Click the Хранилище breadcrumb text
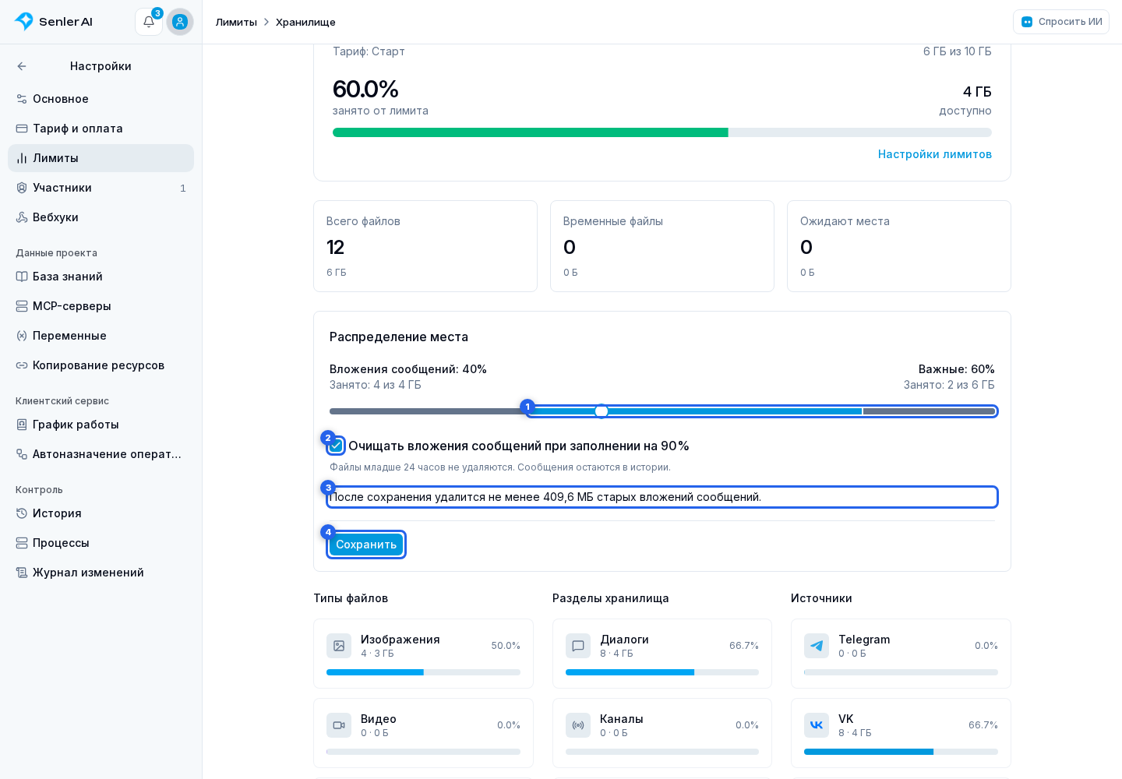The height and width of the screenshot is (779, 1122). [305, 22]
